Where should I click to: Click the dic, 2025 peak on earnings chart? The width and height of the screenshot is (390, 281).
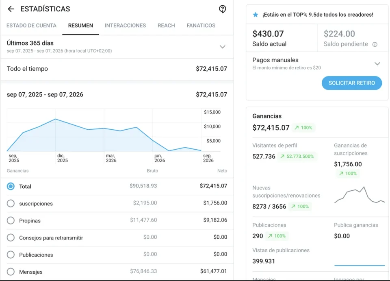point(56,119)
